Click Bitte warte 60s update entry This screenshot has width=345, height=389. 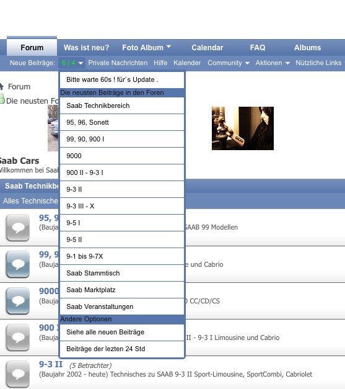pyautogui.click(x=122, y=79)
